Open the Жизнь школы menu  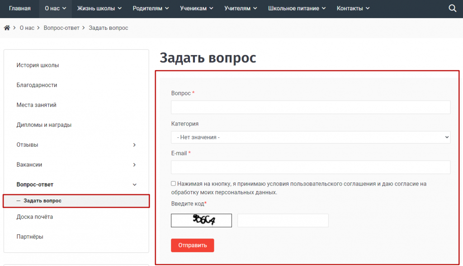pyautogui.click(x=99, y=8)
